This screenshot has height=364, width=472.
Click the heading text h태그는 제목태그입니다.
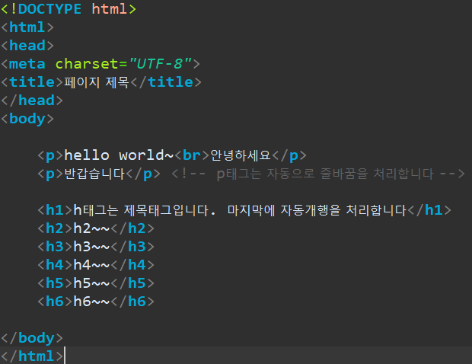coord(145,210)
